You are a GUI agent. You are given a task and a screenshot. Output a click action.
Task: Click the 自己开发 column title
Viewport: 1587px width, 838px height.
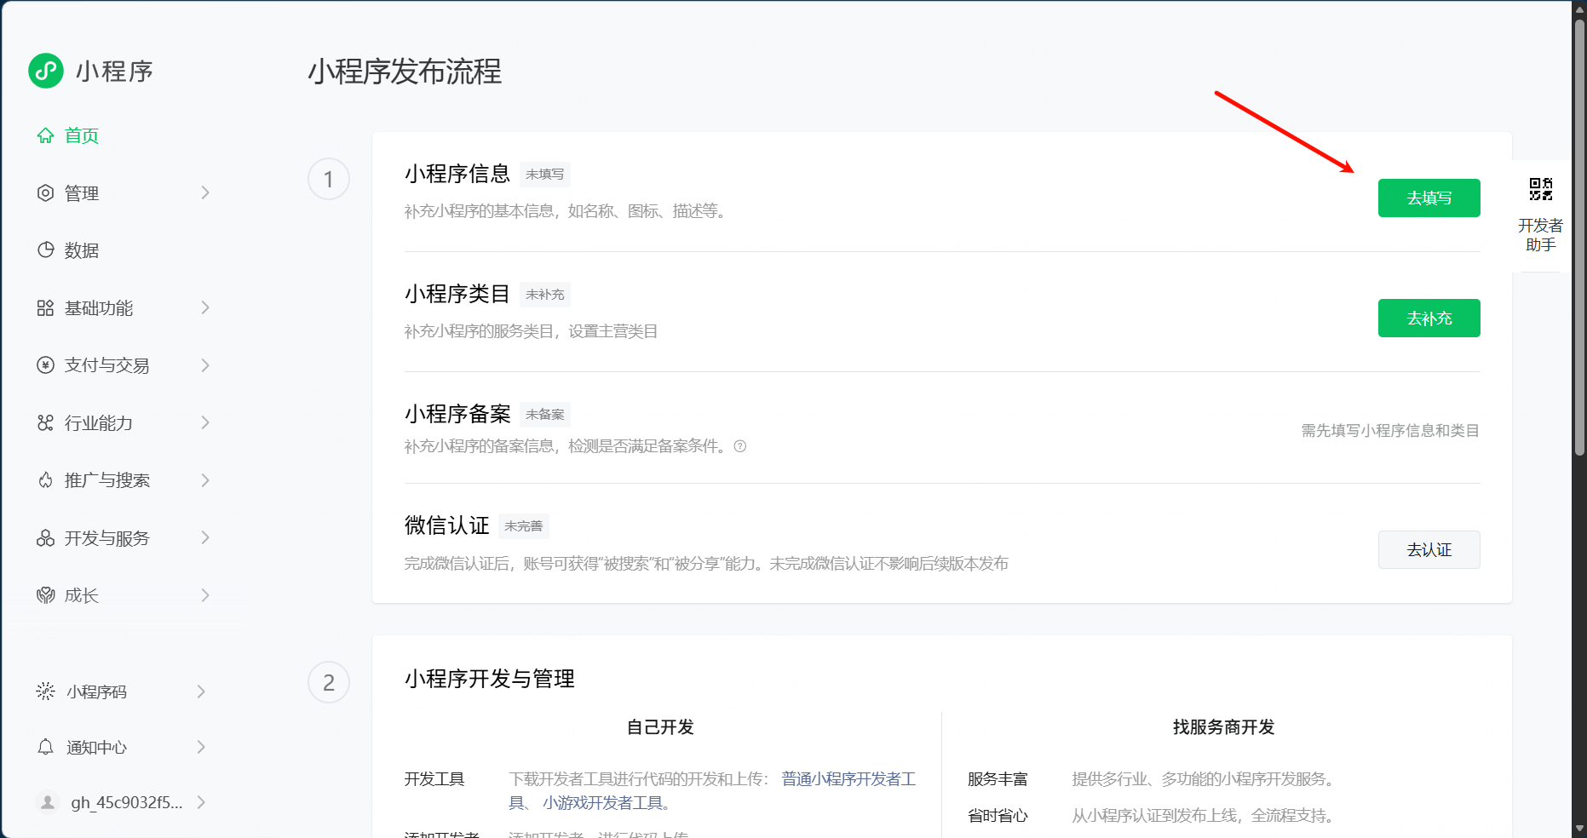click(x=660, y=727)
